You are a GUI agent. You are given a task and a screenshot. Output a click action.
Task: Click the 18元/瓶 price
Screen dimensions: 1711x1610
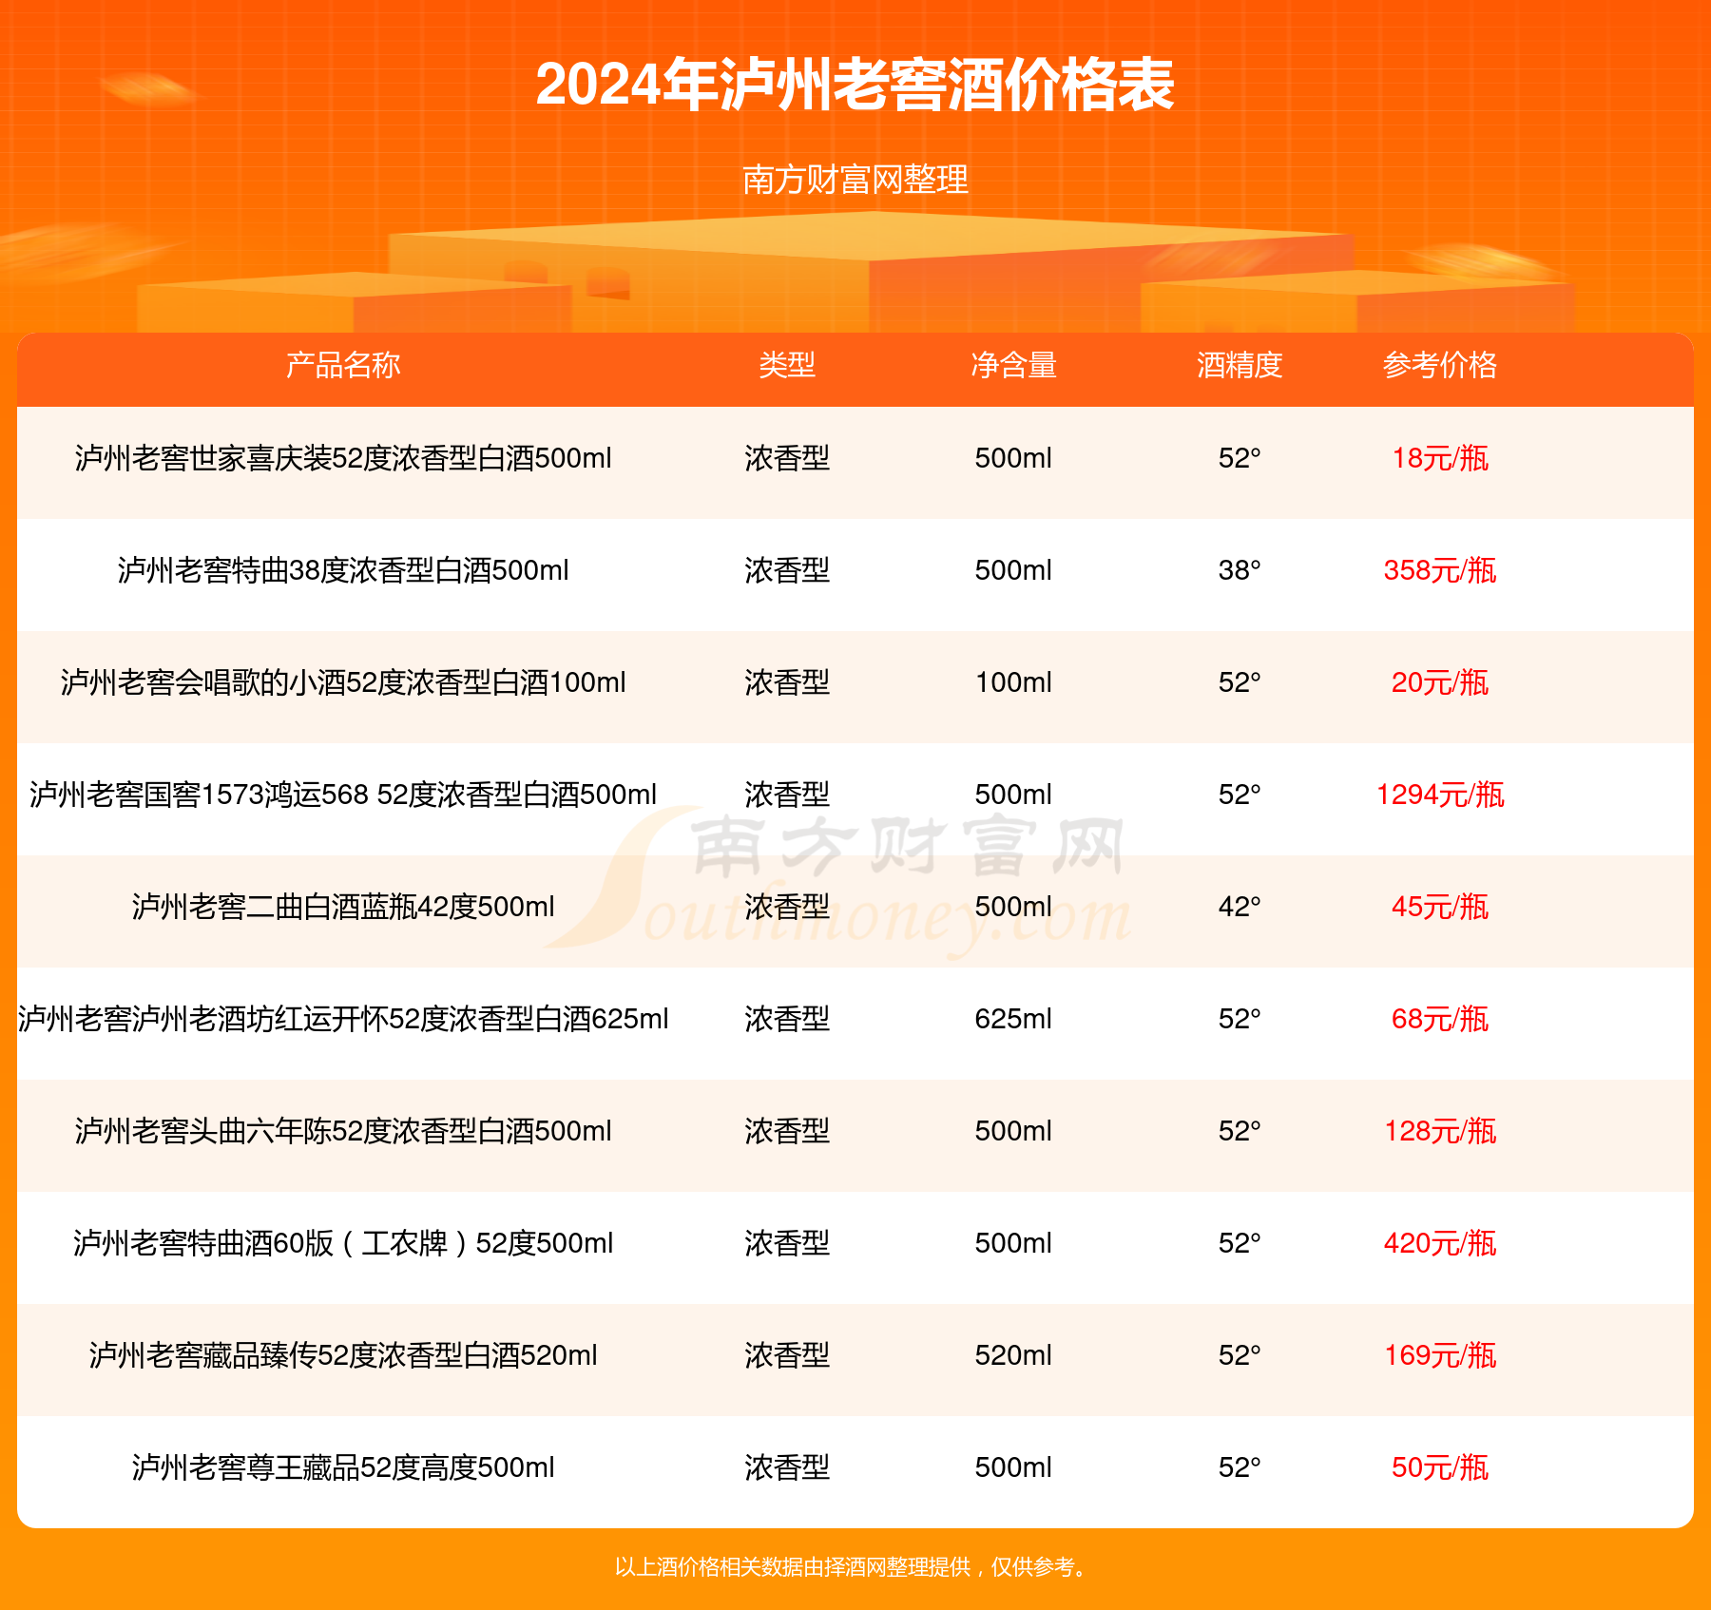[x=1440, y=458]
